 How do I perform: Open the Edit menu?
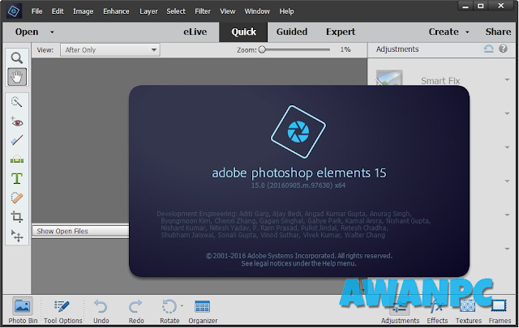(58, 11)
